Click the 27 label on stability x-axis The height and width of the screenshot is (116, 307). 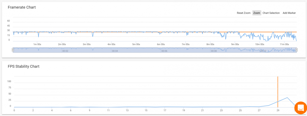[259, 110]
